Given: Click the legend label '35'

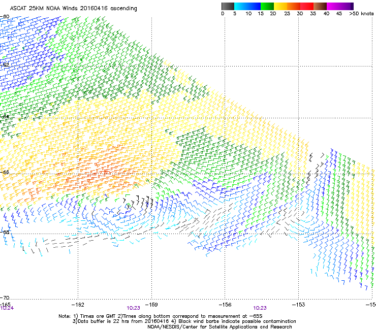Looking at the screenshot, I should coord(313,14).
